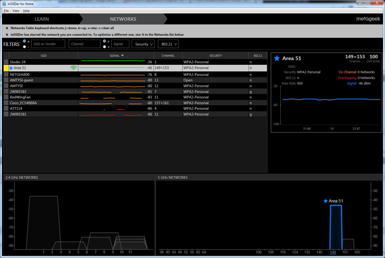Select the greater-than signal radio
385x258 pixels.
(x=104, y=41)
